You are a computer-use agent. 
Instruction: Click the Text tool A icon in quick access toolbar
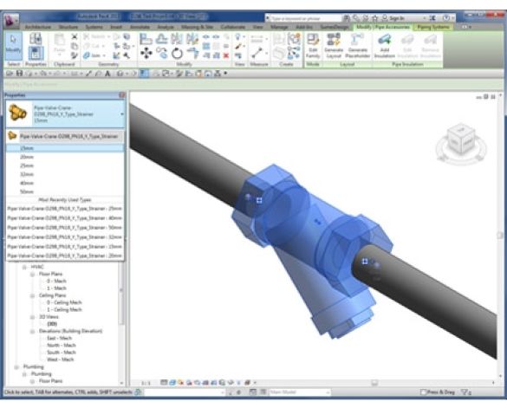107,74
